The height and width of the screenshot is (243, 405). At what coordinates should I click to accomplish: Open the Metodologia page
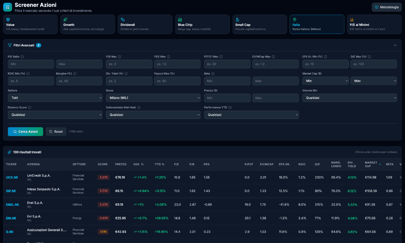387,7
